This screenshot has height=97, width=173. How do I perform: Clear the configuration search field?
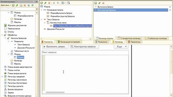[37, 9]
